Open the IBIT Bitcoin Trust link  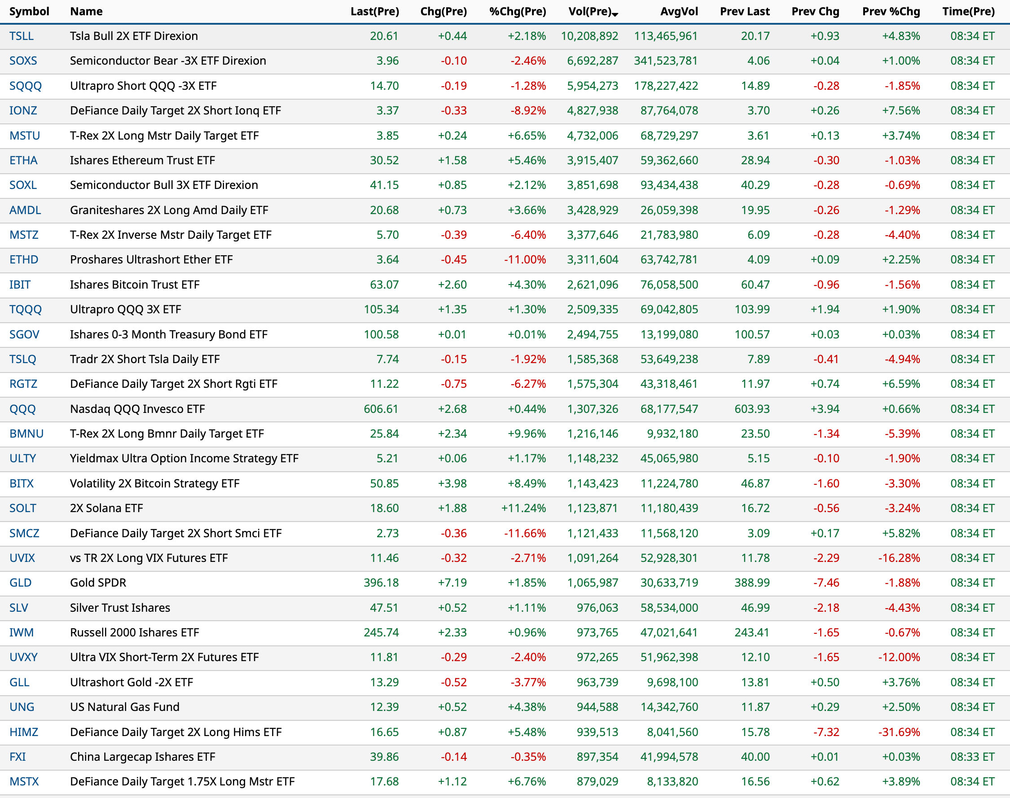(20, 285)
